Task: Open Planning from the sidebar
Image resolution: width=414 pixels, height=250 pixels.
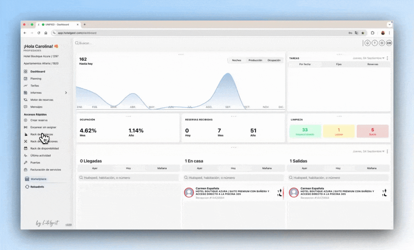Action: (36, 79)
